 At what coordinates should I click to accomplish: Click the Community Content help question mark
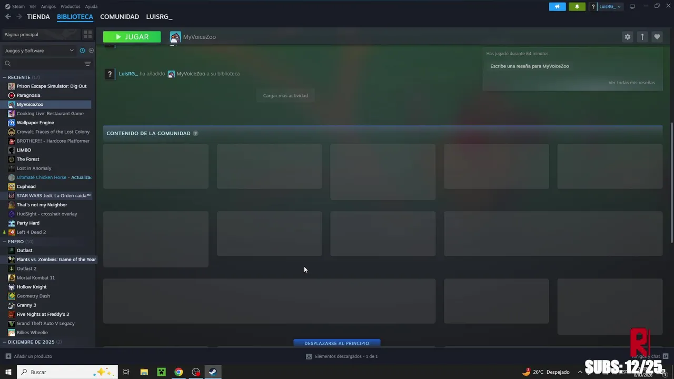(x=195, y=133)
